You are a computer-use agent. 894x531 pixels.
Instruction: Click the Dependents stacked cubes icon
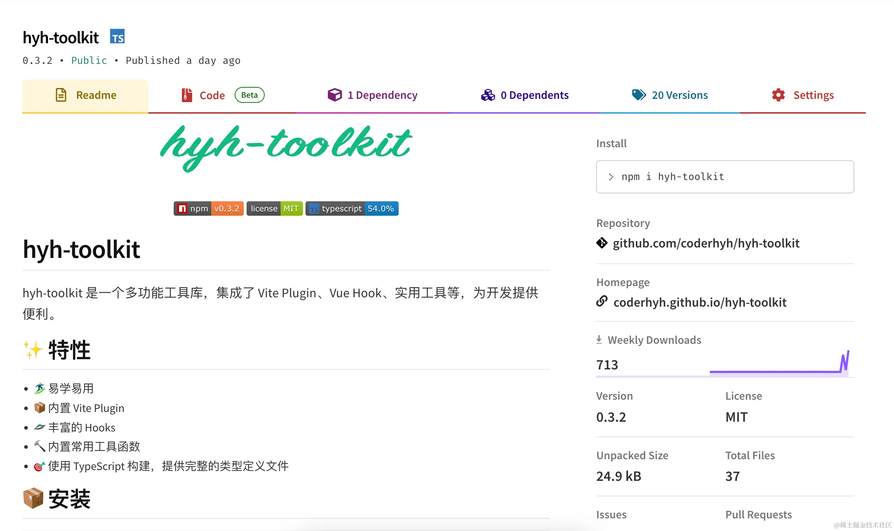[x=488, y=95]
